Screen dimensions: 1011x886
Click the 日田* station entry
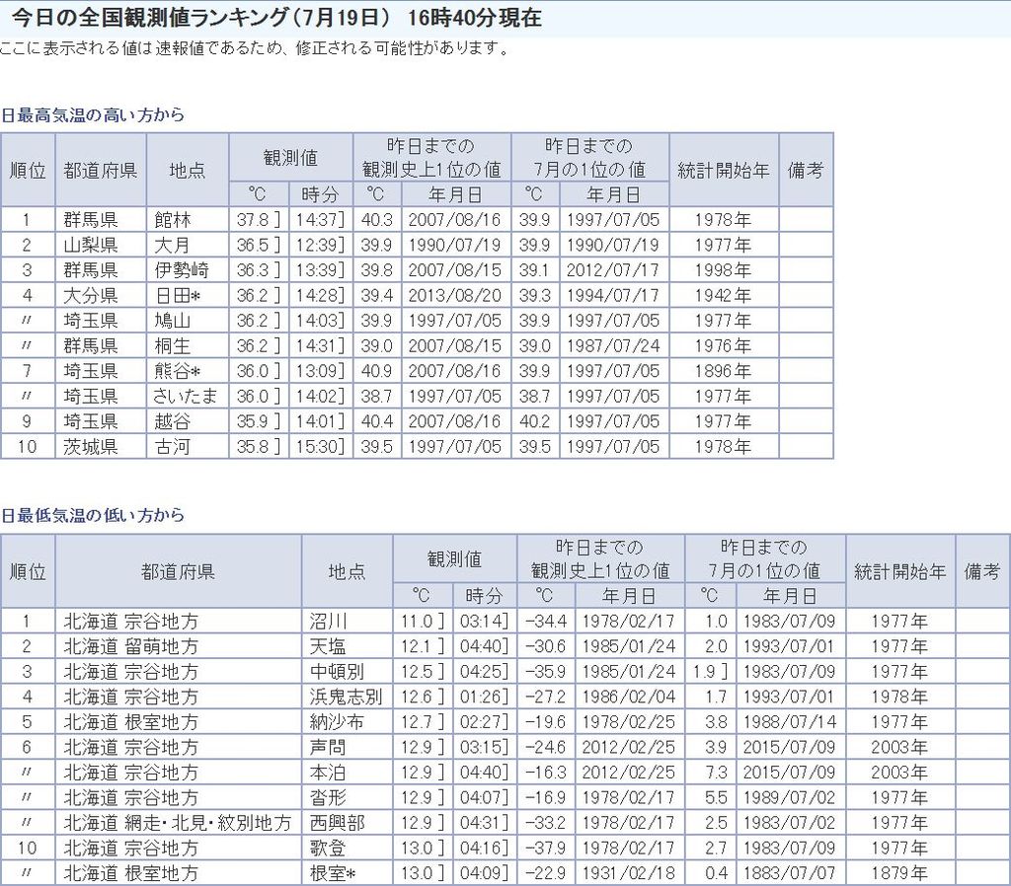pos(178,295)
